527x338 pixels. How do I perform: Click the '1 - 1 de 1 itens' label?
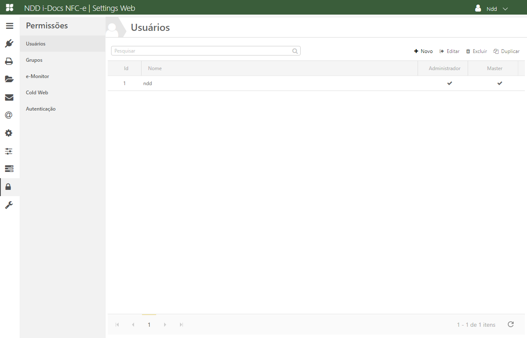tap(476, 325)
